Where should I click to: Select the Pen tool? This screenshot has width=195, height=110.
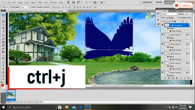(3, 62)
